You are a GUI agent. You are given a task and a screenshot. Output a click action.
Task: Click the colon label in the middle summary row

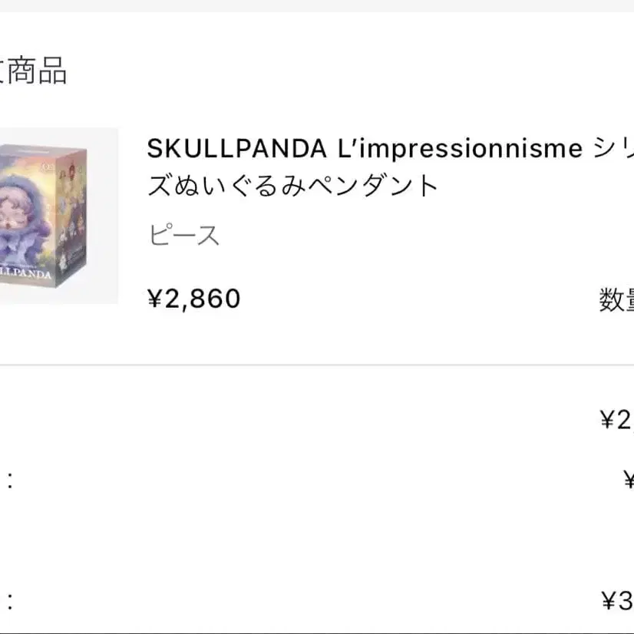click(10, 481)
